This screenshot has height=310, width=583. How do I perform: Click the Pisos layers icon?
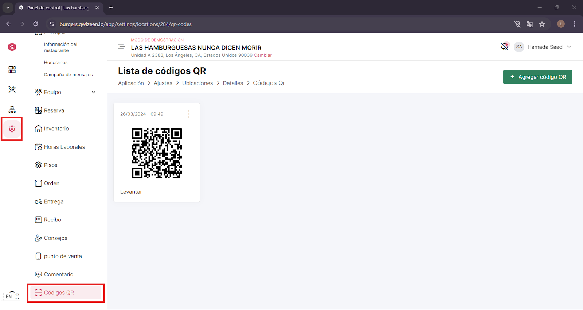coord(38,165)
